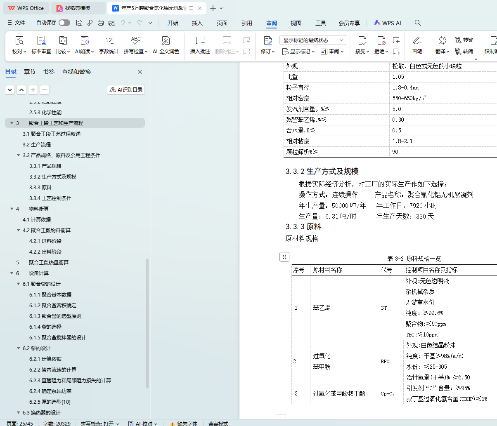
Task: Select the 画笔 pen tool
Action: [x=417, y=41]
